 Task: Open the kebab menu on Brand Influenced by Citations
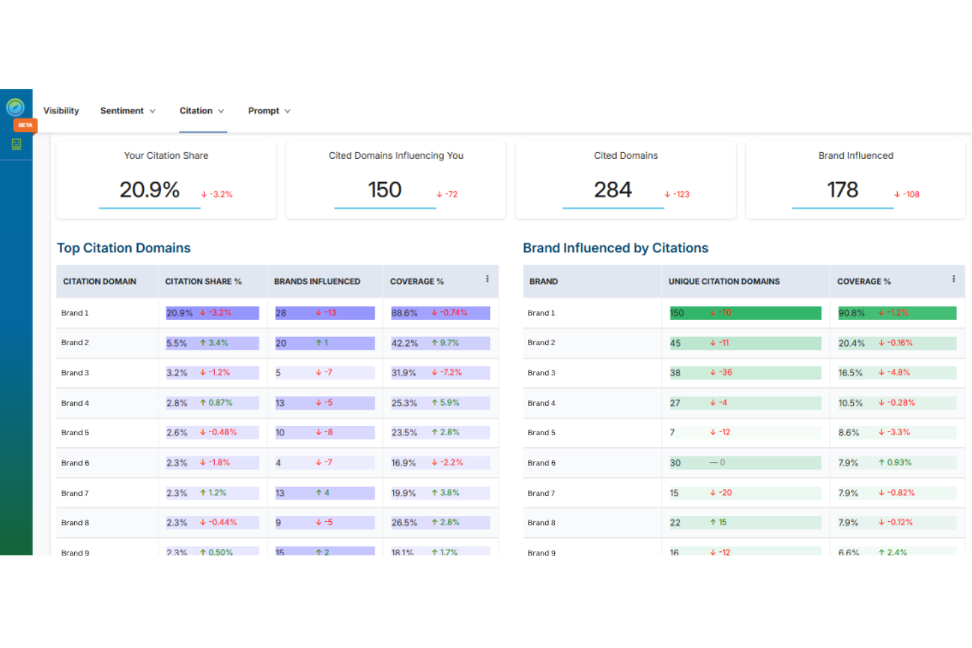click(953, 278)
